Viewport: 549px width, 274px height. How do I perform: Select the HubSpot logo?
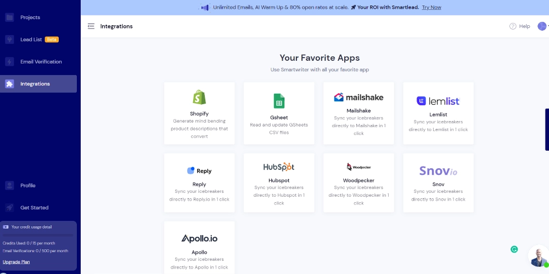pyautogui.click(x=279, y=167)
